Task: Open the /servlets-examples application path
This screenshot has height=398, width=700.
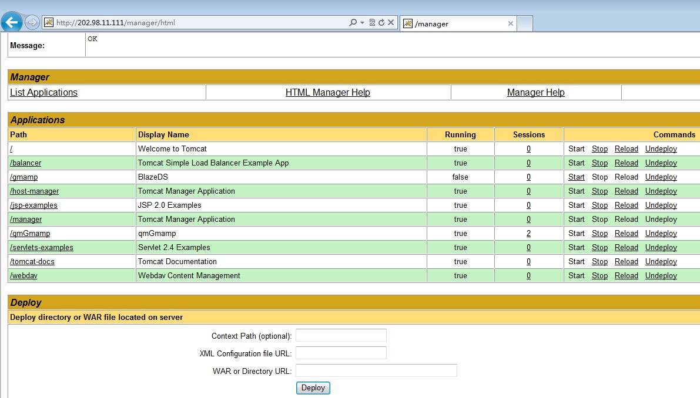Action: [x=42, y=248]
